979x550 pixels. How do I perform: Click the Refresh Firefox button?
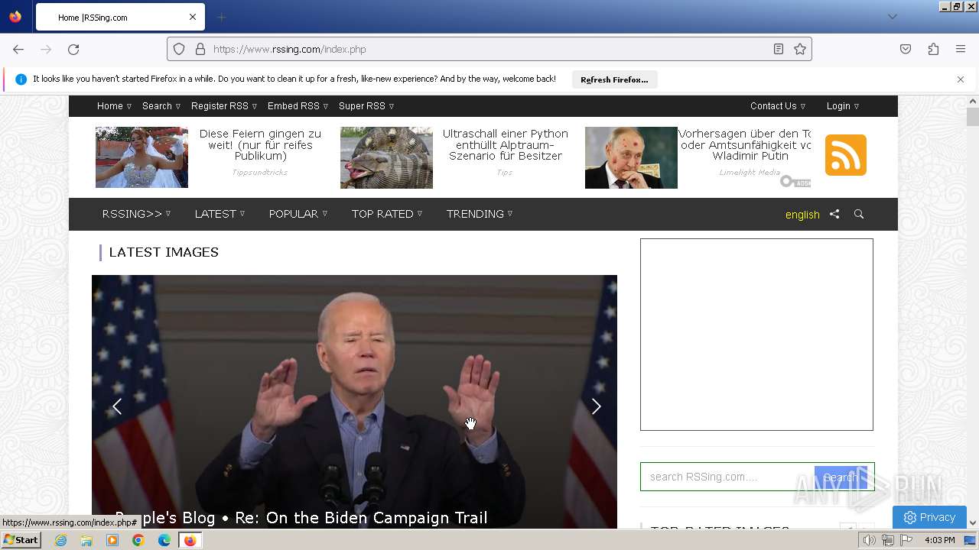point(614,79)
